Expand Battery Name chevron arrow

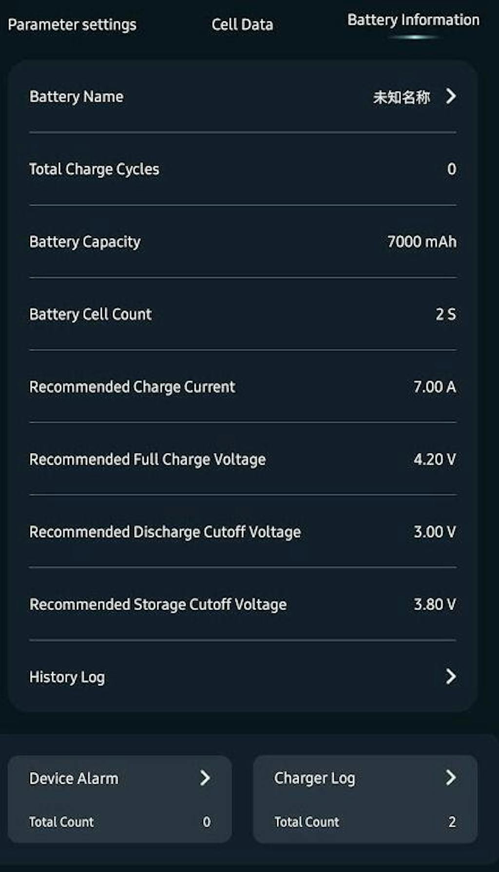coord(451,96)
